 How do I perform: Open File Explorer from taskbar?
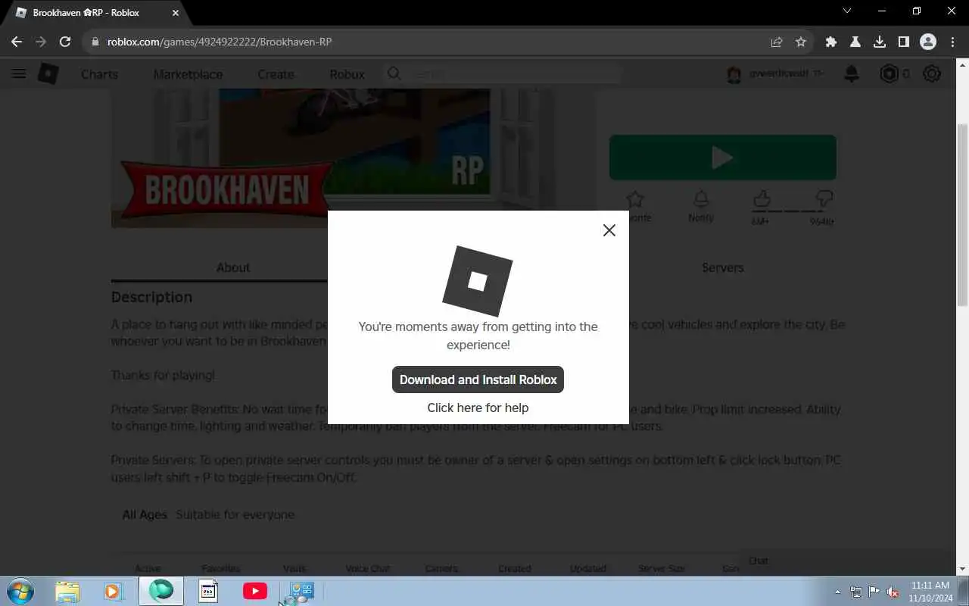(x=67, y=591)
